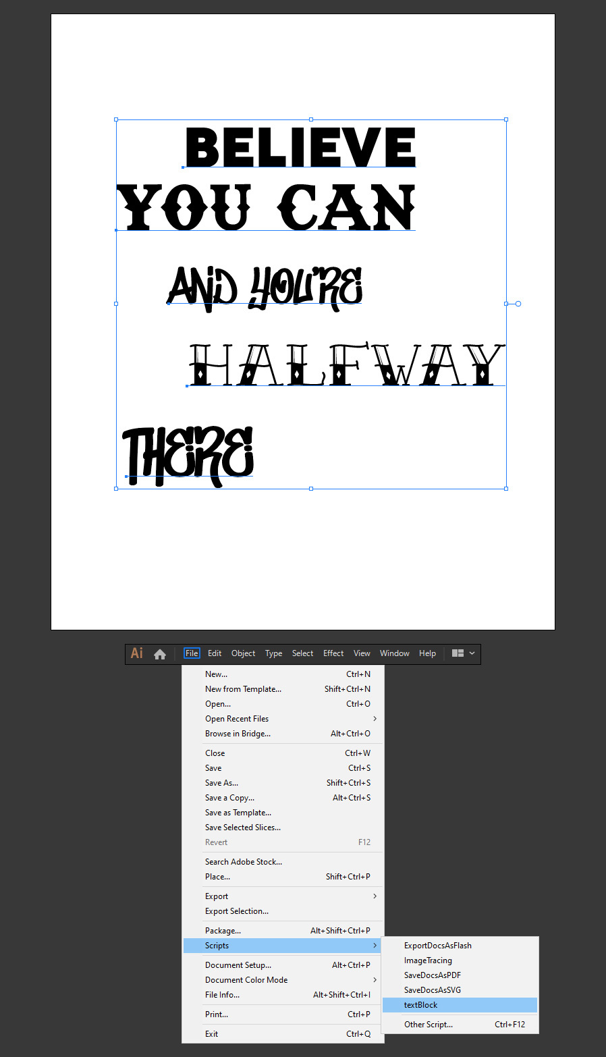Open the workspace switcher layout icon
This screenshot has height=1057, width=606.
[x=458, y=653]
